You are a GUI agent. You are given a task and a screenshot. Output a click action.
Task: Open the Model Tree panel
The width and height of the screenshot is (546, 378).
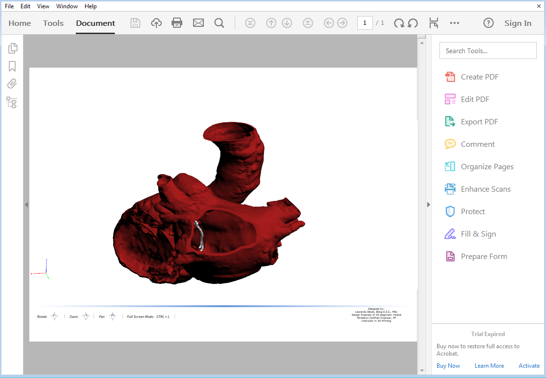[12, 102]
